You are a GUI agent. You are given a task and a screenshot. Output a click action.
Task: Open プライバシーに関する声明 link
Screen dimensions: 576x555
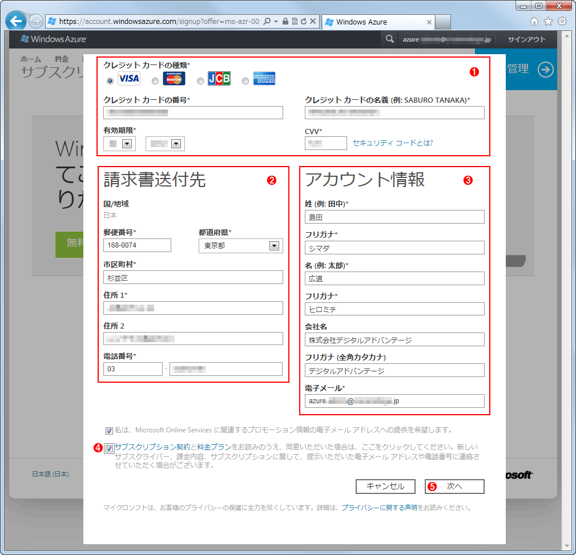(x=379, y=507)
